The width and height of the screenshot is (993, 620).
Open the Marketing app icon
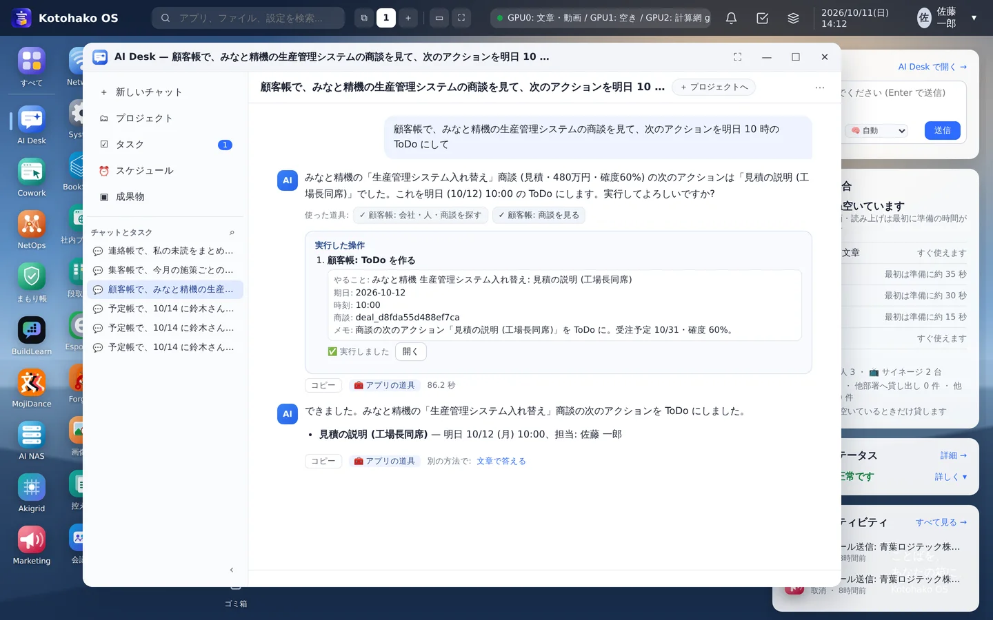click(32, 539)
